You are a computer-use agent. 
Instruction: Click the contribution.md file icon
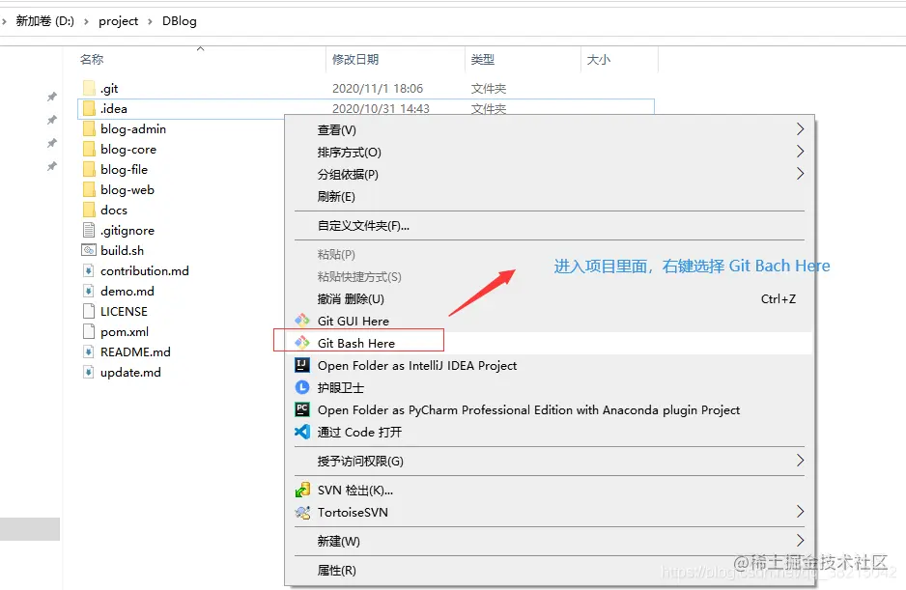(89, 270)
